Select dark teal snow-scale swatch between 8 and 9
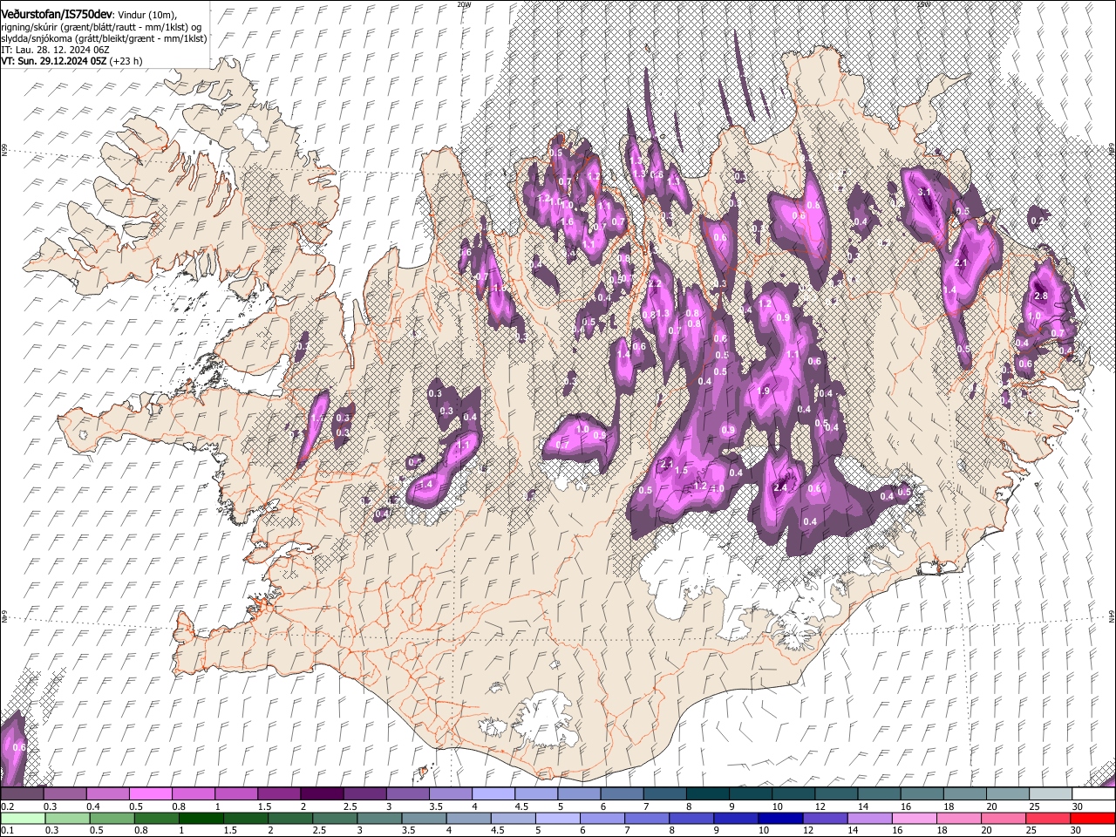This screenshot has width=1116, height=837. [708, 793]
